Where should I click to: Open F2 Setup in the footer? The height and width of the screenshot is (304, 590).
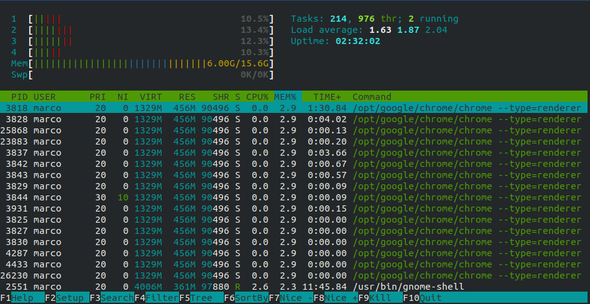(x=67, y=298)
